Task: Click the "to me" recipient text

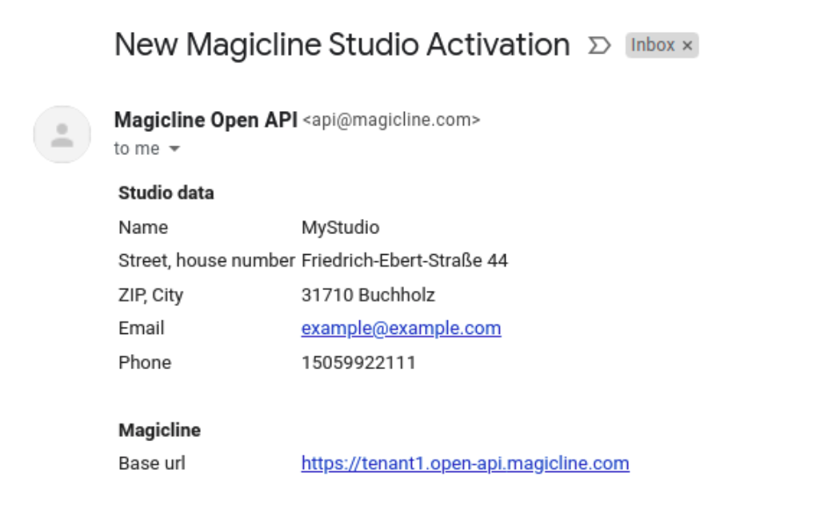Action: (x=136, y=149)
